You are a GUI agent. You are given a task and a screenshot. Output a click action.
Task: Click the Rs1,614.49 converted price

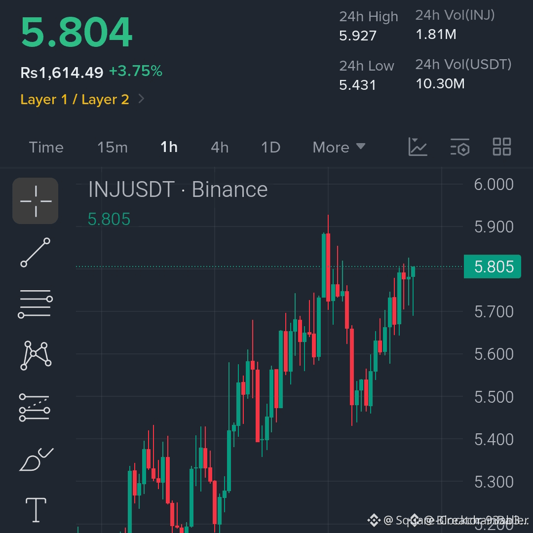click(x=62, y=73)
